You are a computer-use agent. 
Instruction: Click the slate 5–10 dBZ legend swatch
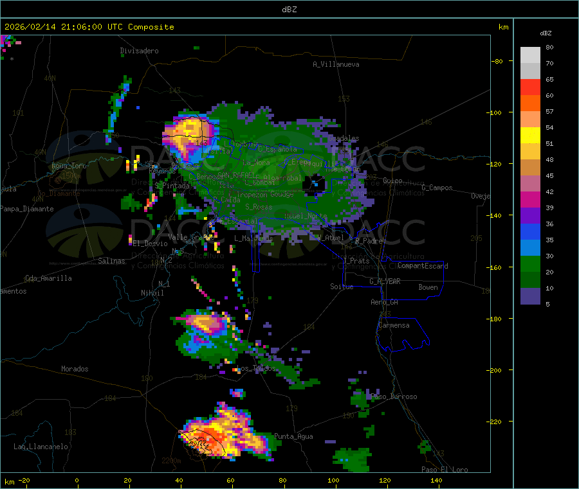coord(530,296)
